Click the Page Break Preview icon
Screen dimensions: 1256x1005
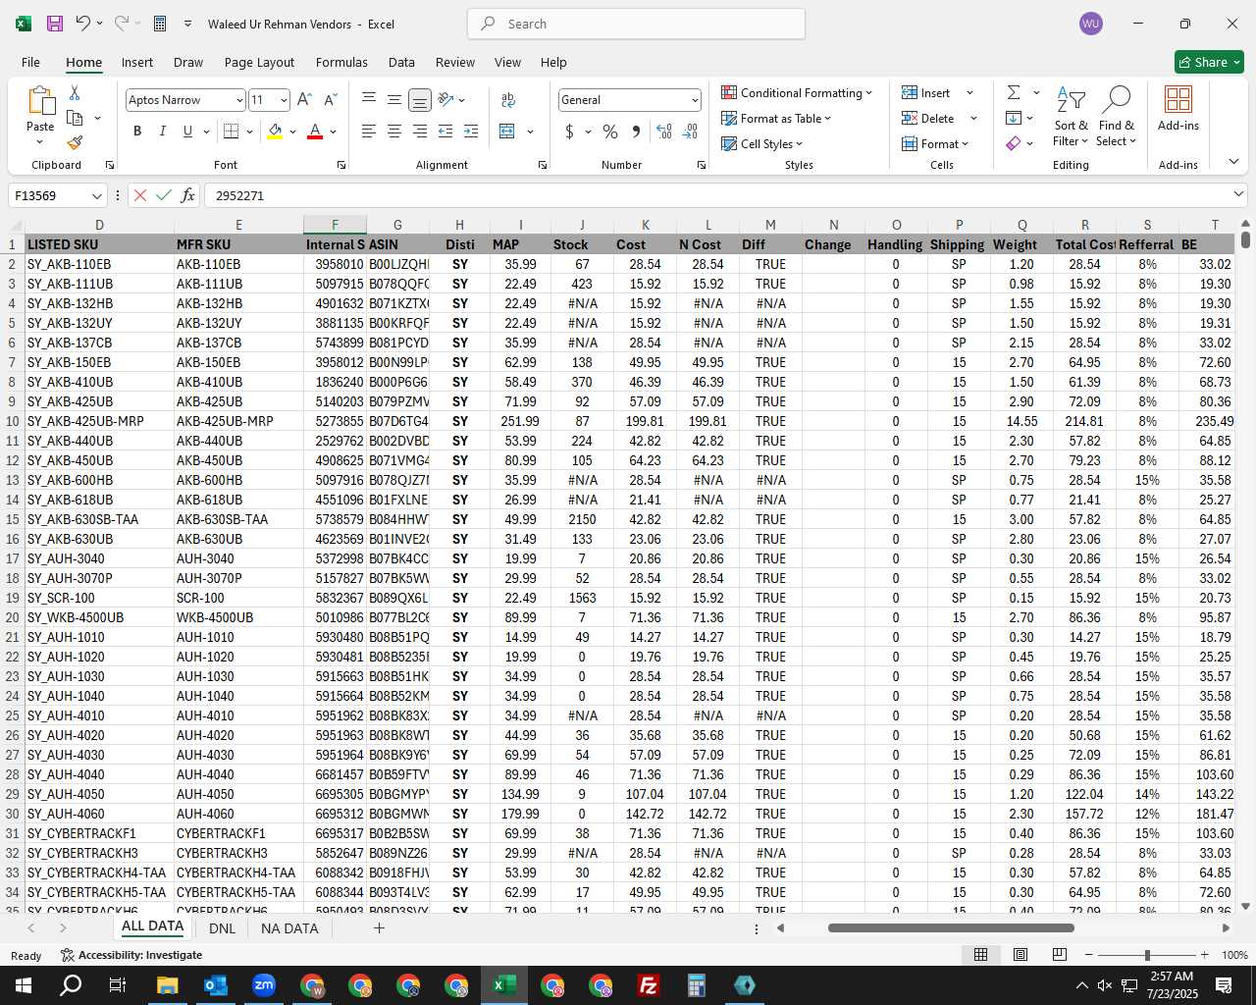pos(1060,954)
